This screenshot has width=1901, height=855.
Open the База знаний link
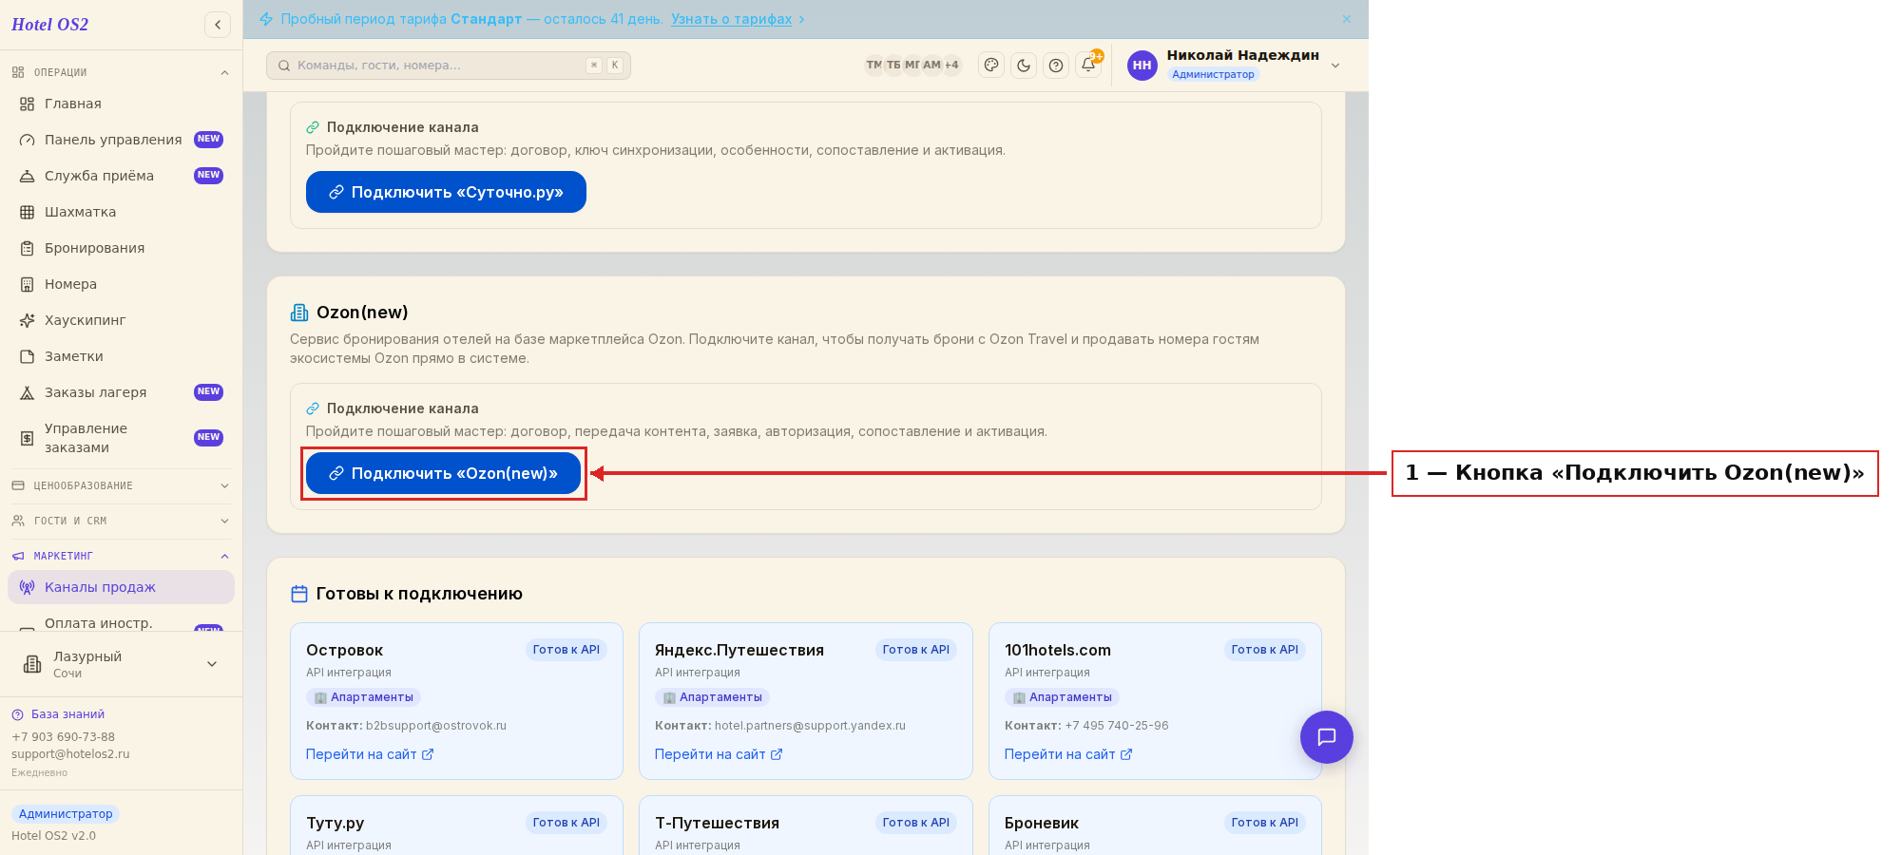click(59, 714)
